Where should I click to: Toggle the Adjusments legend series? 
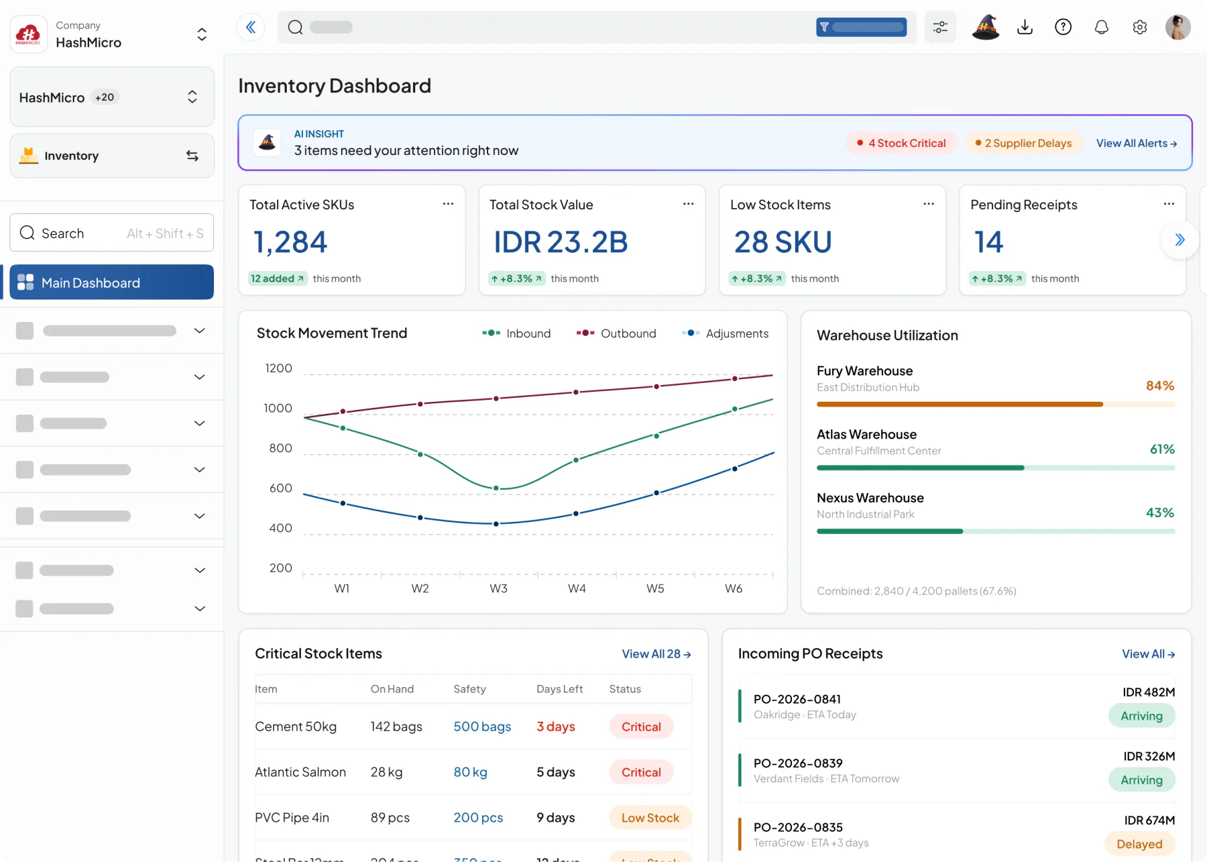coord(725,333)
